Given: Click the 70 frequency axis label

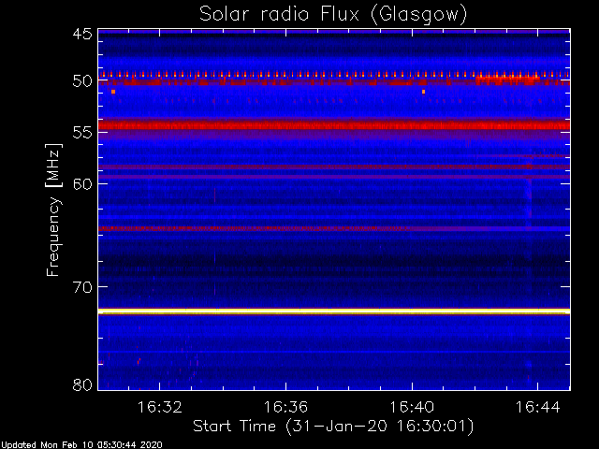Looking at the screenshot, I should (82, 287).
